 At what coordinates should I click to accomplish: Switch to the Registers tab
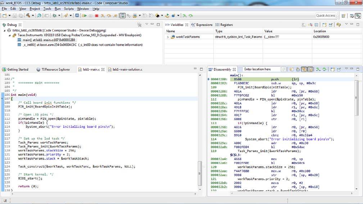click(x=224, y=25)
